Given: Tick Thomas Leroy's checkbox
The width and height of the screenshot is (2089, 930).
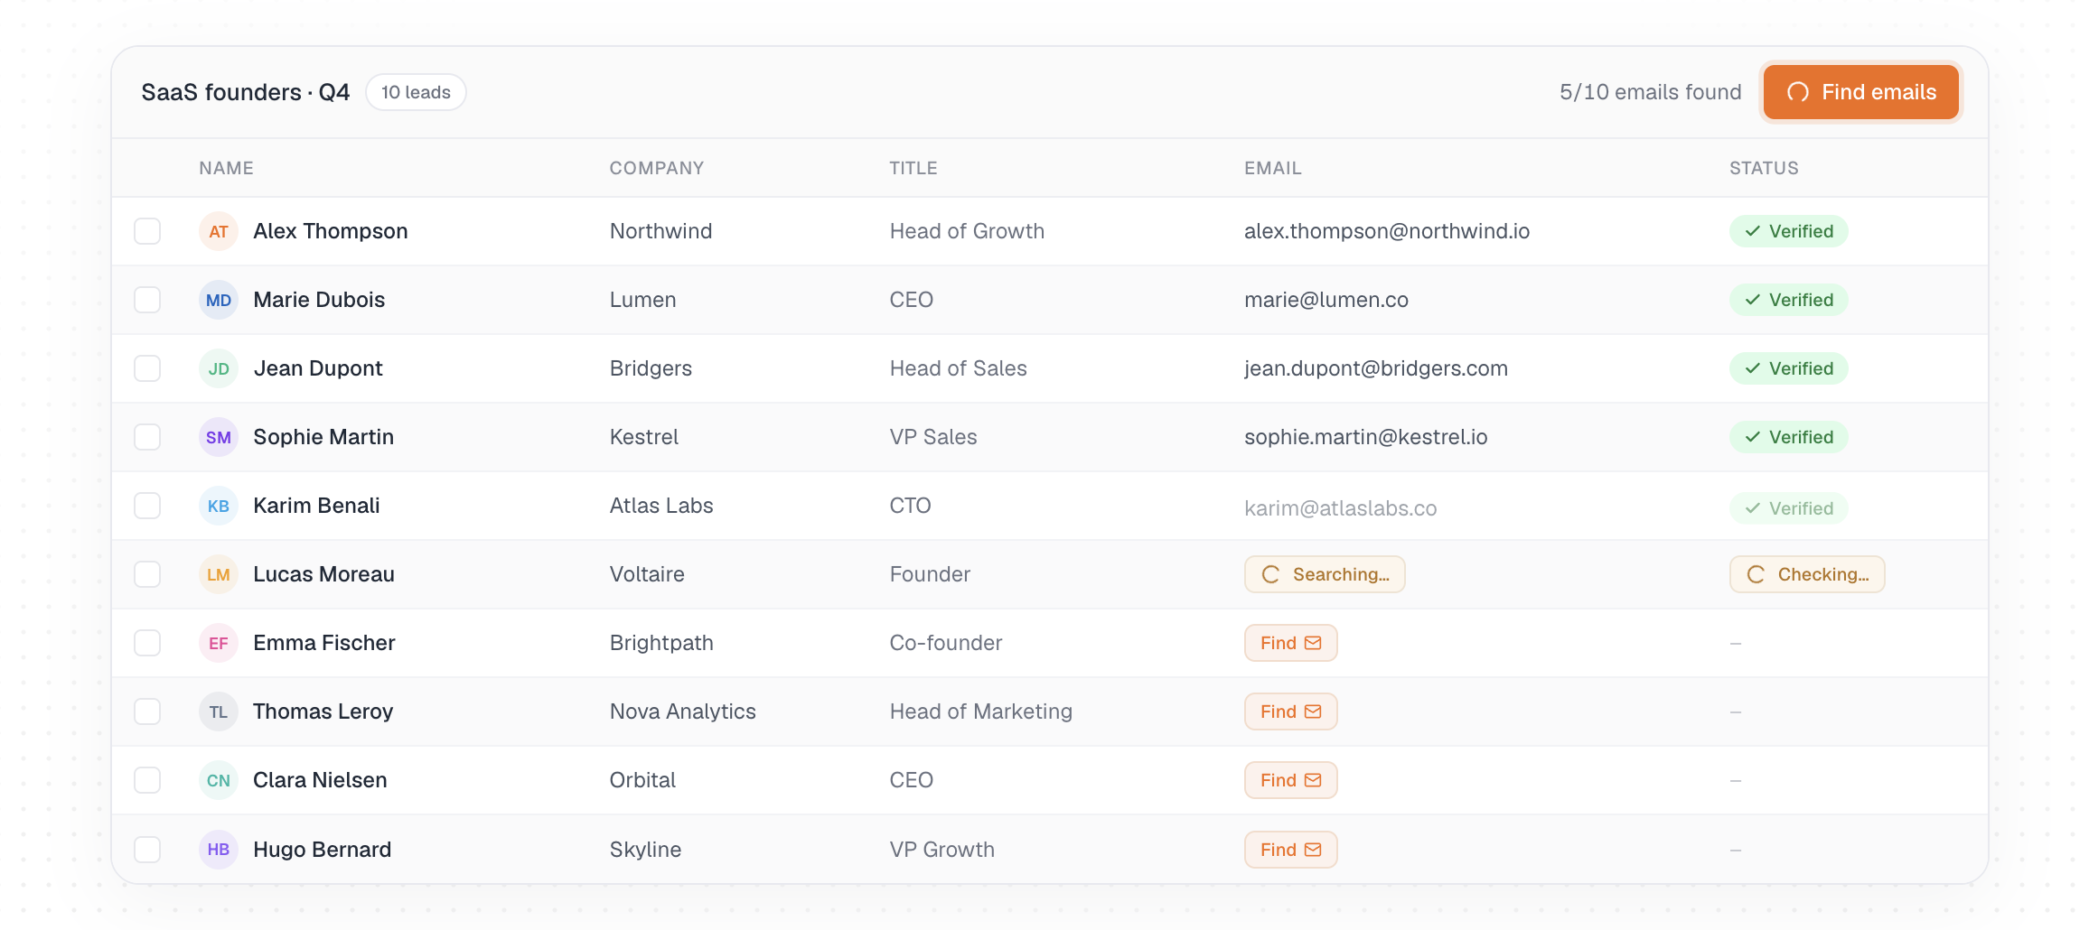Looking at the screenshot, I should point(147,711).
